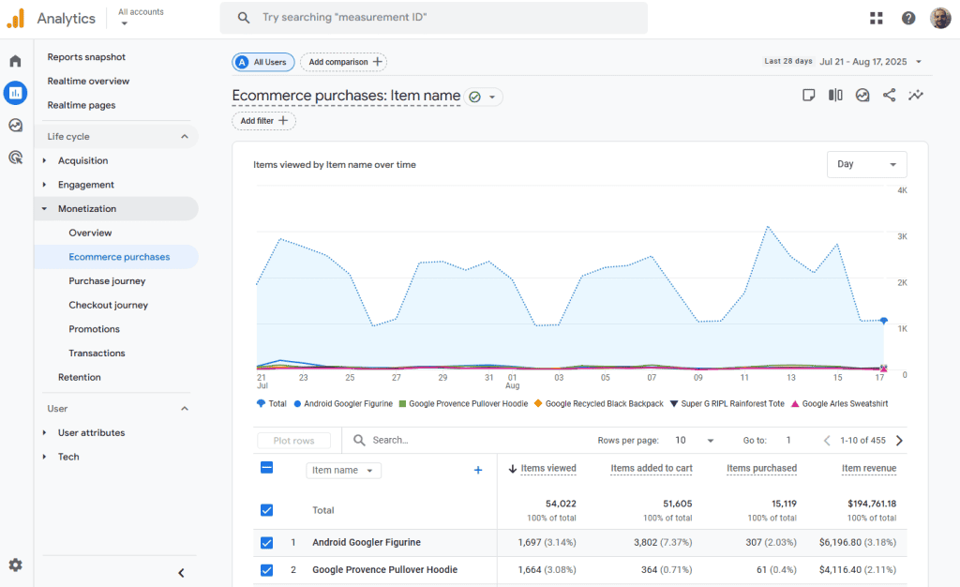Open the Day granularity dropdown

point(866,164)
